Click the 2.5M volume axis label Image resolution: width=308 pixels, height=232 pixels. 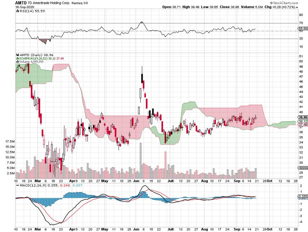point(11,173)
